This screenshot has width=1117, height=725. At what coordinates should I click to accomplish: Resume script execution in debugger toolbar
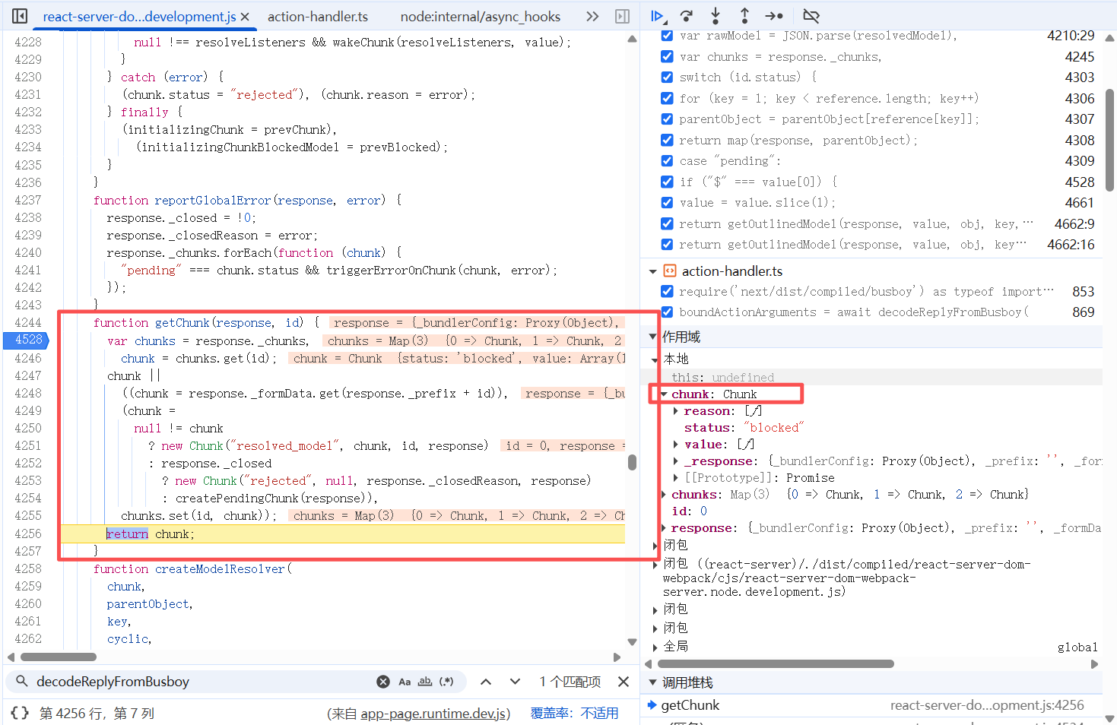pyautogui.click(x=658, y=16)
